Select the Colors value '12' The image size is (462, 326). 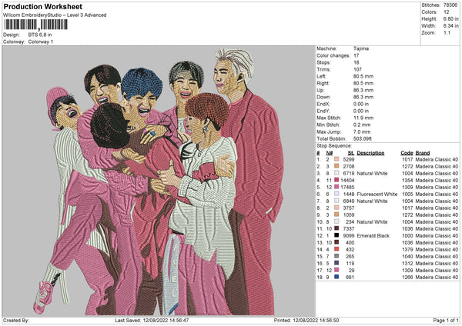(x=446, y=12)
